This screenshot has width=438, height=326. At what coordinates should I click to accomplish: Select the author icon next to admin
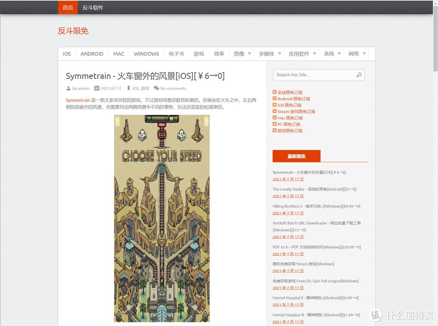(69, 88)
